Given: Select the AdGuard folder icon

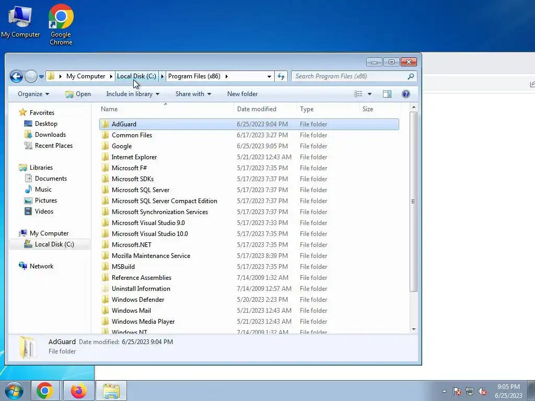Looking at the screenshot, I should coord(106,124).
